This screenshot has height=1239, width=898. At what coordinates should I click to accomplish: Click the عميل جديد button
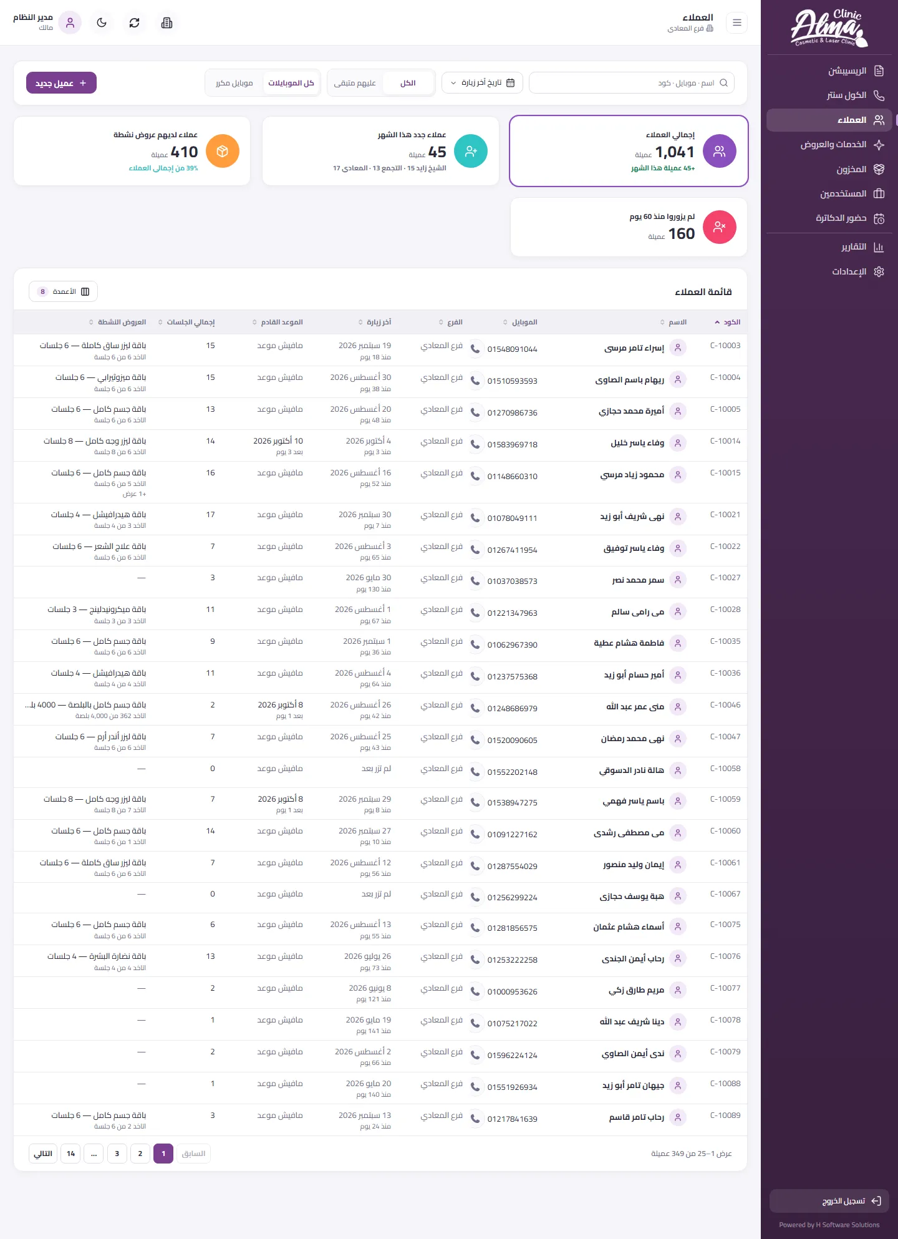[61, 83]
